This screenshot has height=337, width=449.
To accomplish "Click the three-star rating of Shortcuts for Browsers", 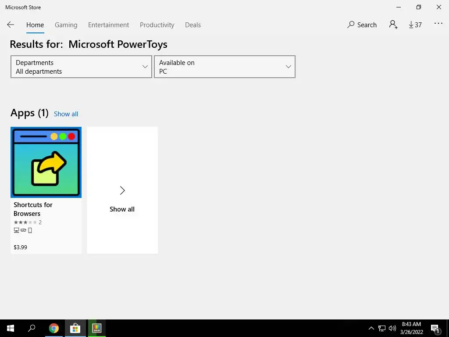I will tap(25, 222).
